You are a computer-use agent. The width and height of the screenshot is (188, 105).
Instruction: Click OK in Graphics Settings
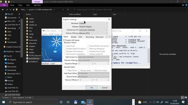(x=92, y=87)
